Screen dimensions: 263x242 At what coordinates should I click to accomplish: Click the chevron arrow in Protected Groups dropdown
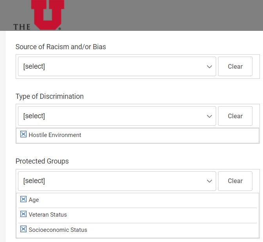pos(209,181)
